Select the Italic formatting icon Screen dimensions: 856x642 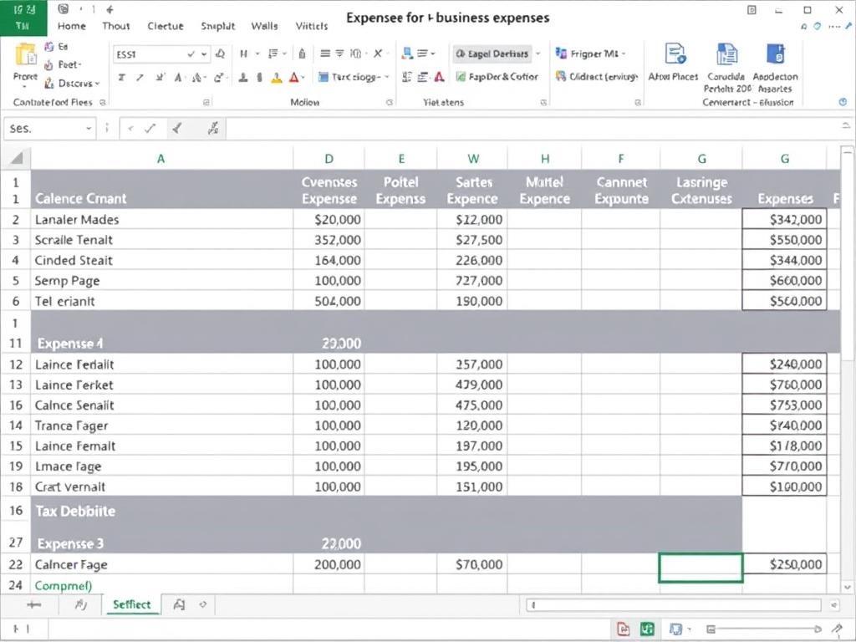(x=140, y=76)
